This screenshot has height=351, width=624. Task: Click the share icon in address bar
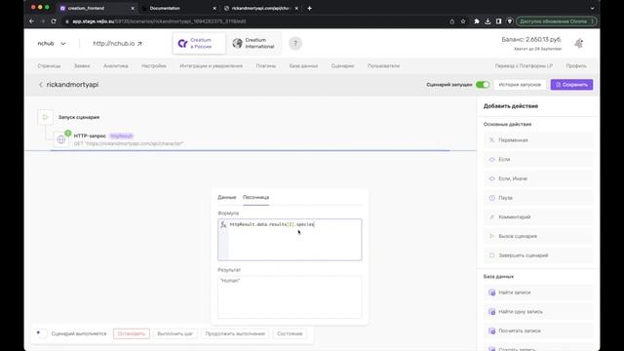452,21
